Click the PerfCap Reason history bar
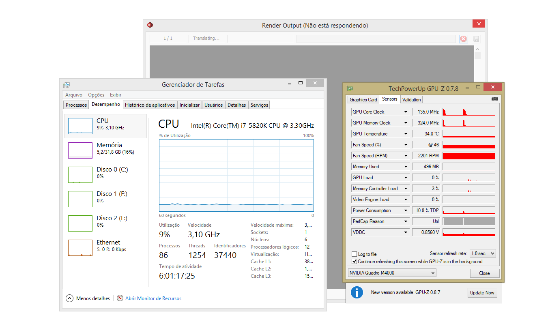 click(468, 221)
